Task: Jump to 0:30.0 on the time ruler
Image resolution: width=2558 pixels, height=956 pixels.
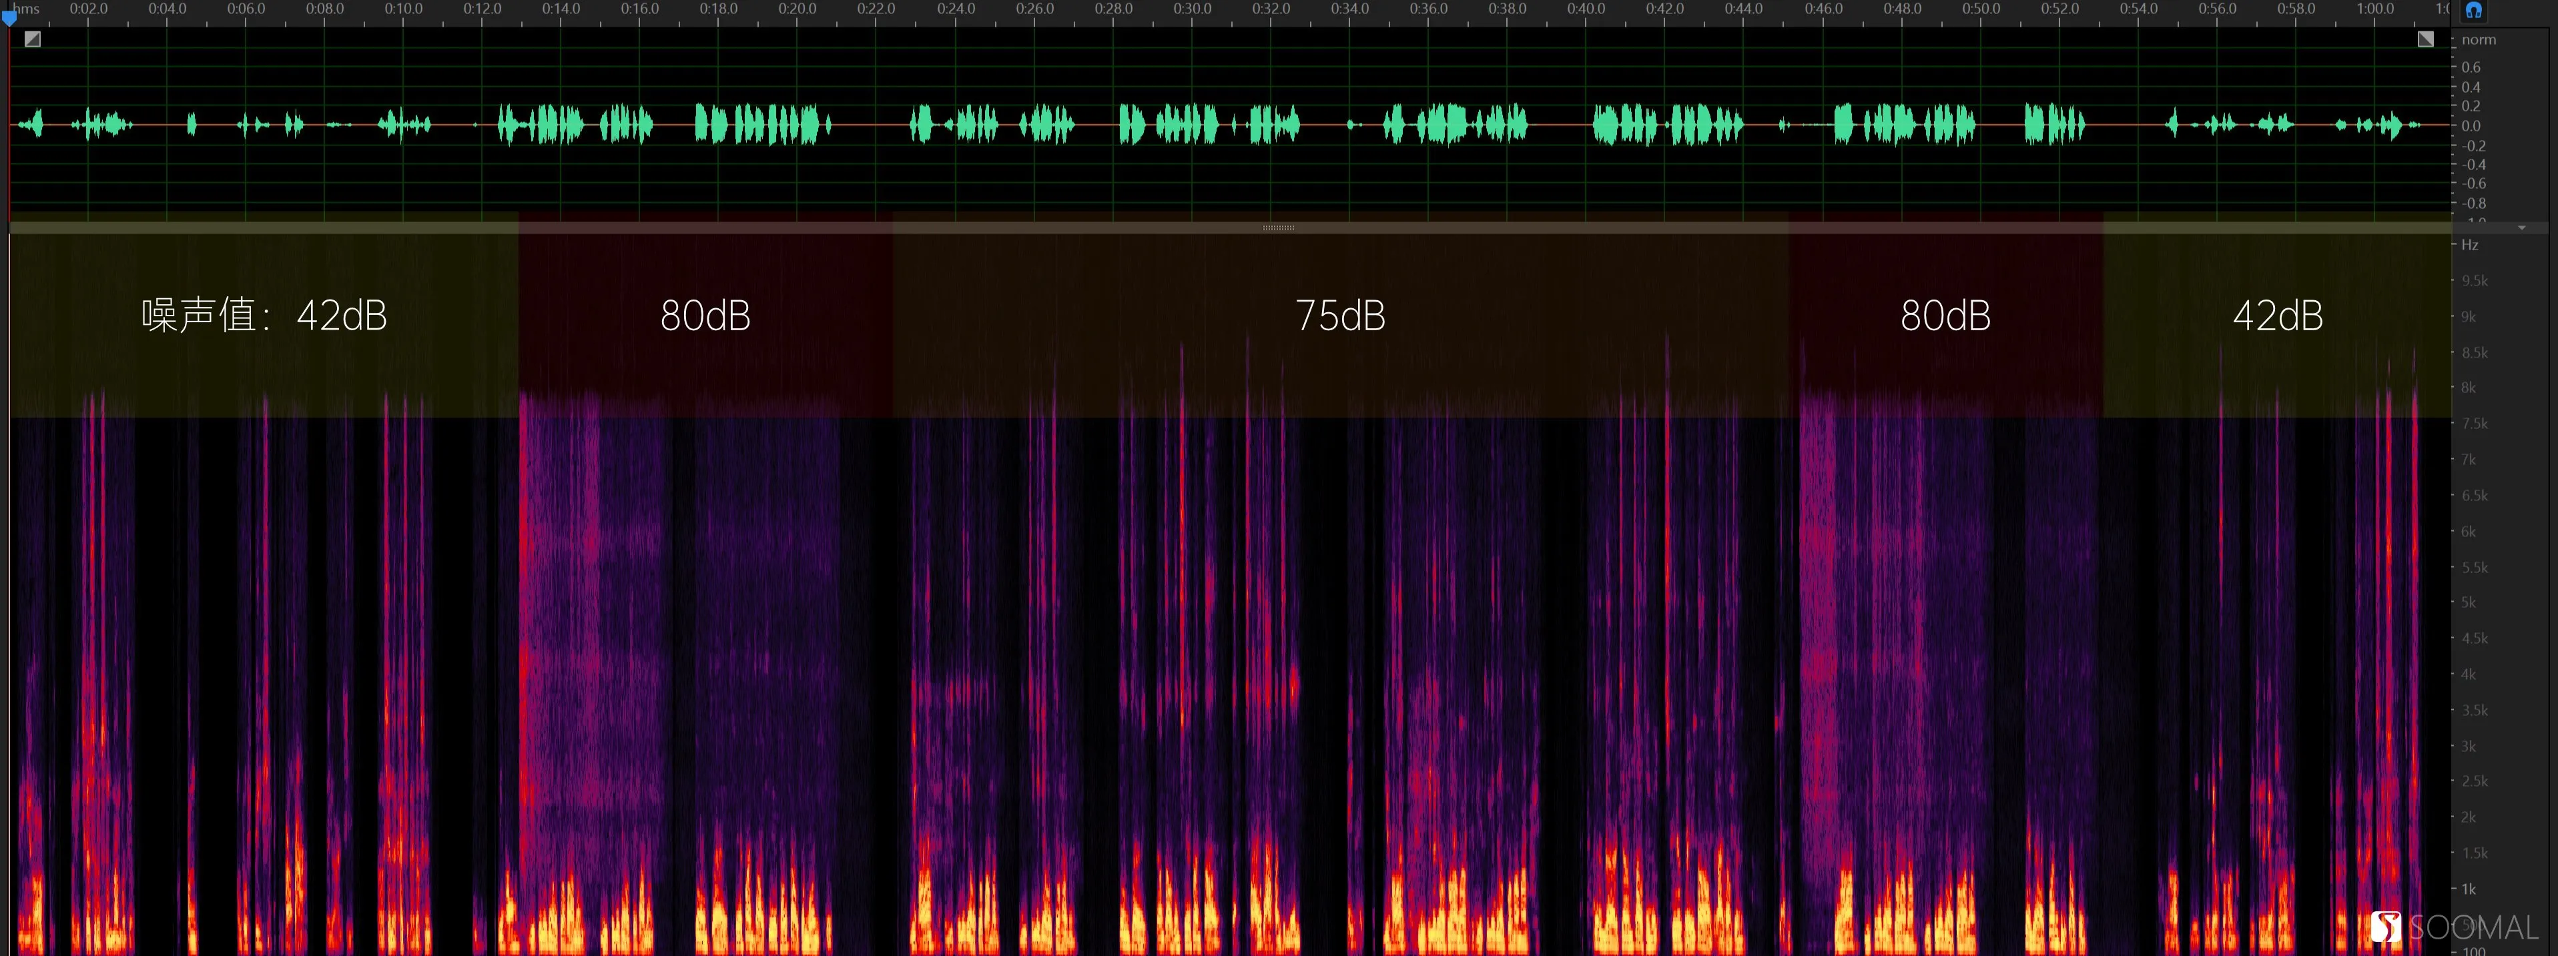Action: click(1193, 9)
